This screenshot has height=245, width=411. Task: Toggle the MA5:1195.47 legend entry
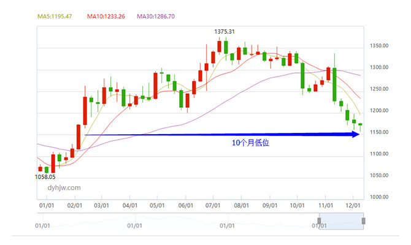click(x=55, y=17)
